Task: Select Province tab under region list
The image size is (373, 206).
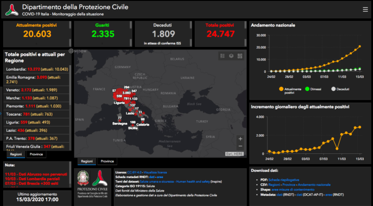Action: click(36, 154)
